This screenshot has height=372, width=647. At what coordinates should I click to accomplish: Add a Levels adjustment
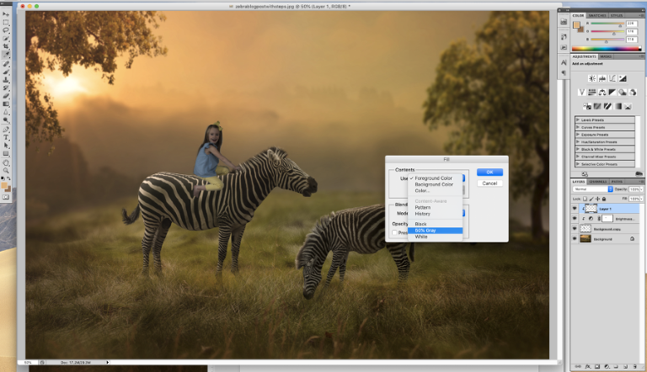pos(602,78)
